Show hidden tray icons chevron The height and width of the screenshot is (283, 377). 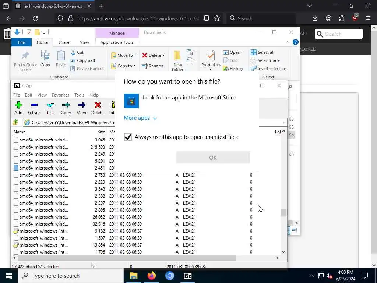coord(311,276)
